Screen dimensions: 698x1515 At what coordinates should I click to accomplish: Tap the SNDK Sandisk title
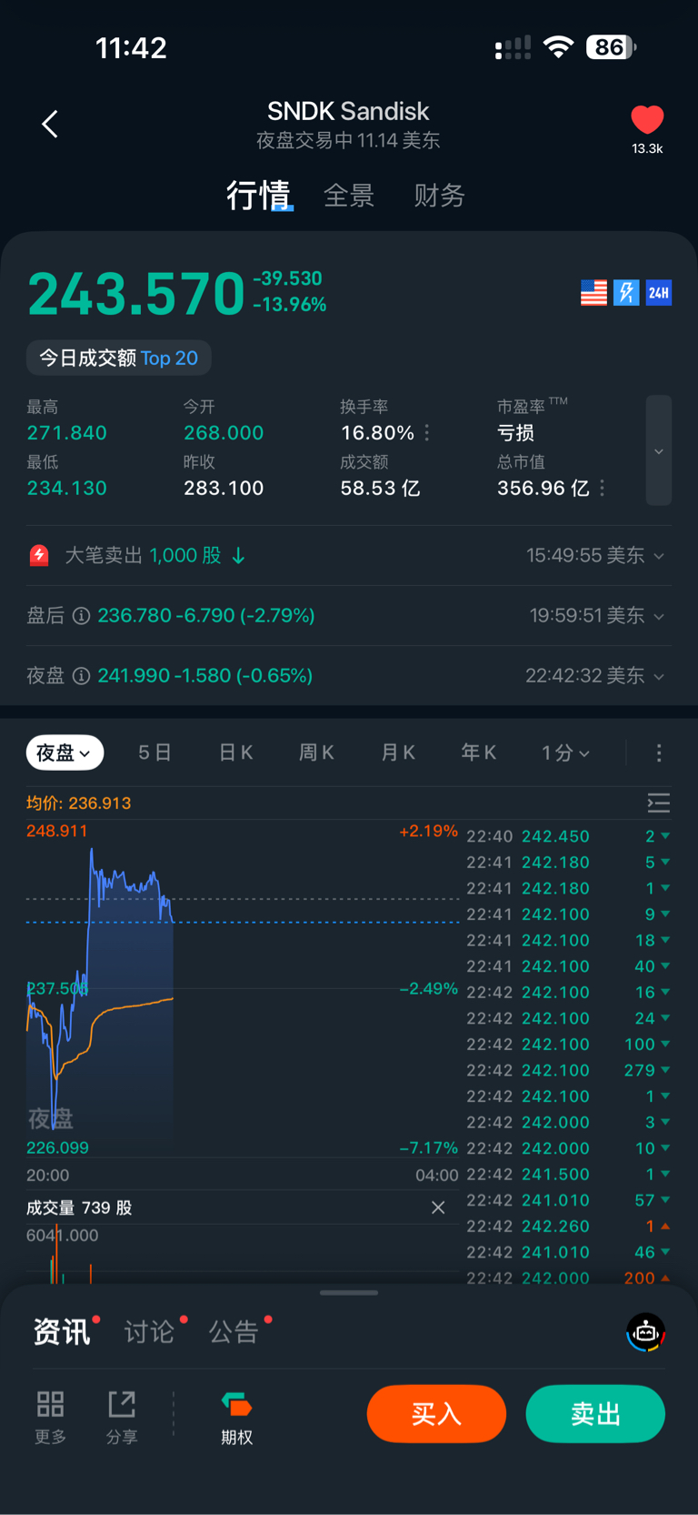[348, 111]
